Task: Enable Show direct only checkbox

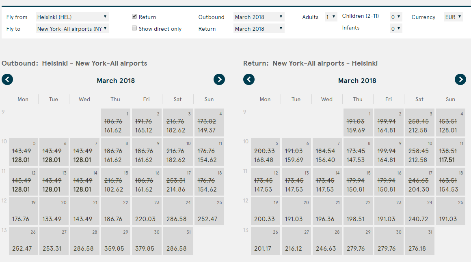Action: click(x=134, y=28)
